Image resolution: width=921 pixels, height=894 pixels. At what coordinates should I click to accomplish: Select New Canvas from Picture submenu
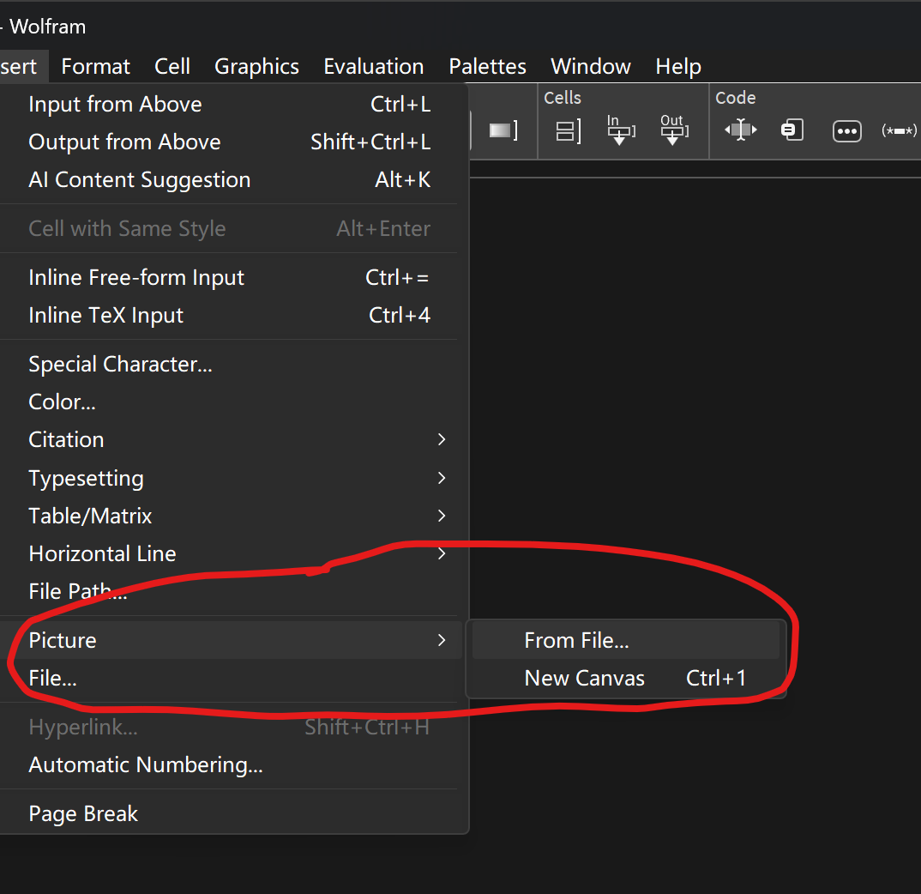(x=585, y=678)
